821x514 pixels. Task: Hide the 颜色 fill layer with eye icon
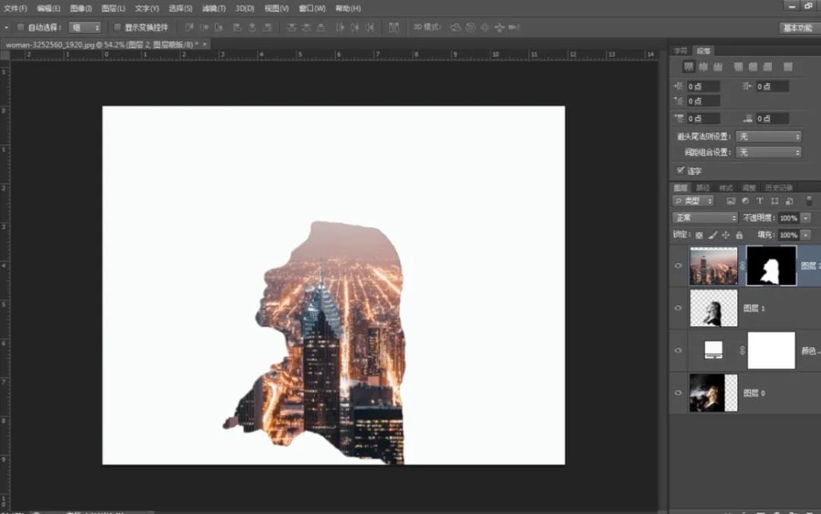click(x=678, y=350)
